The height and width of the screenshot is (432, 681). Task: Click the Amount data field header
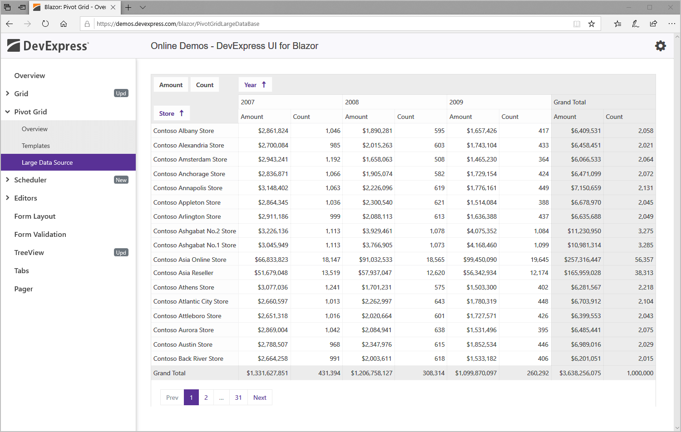[x=171, y=85]
